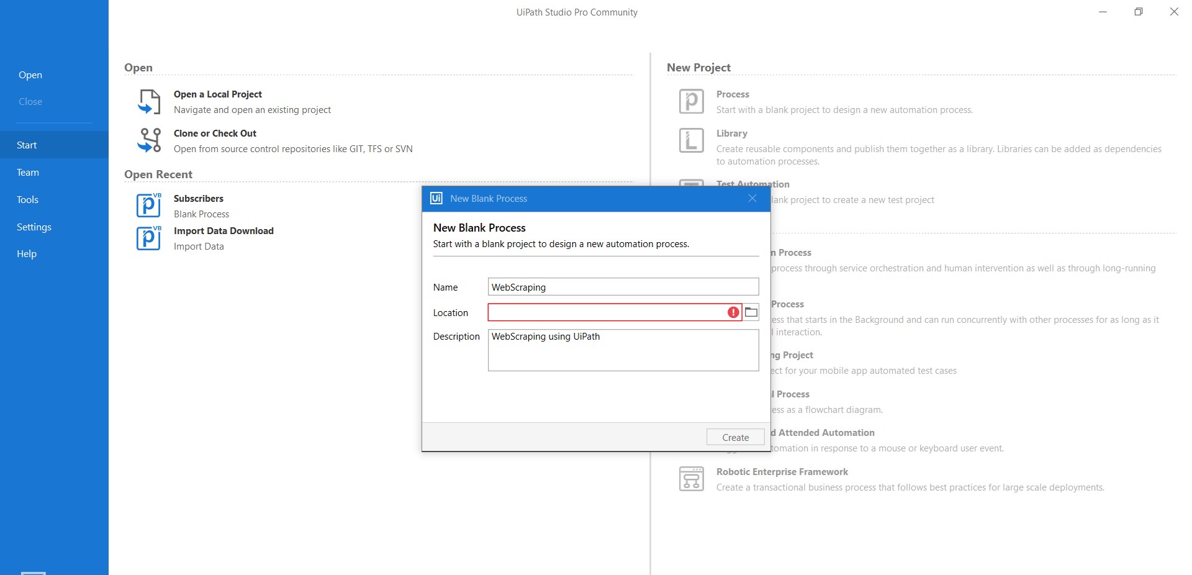Select Open in the left sidebar

(30, 75)
